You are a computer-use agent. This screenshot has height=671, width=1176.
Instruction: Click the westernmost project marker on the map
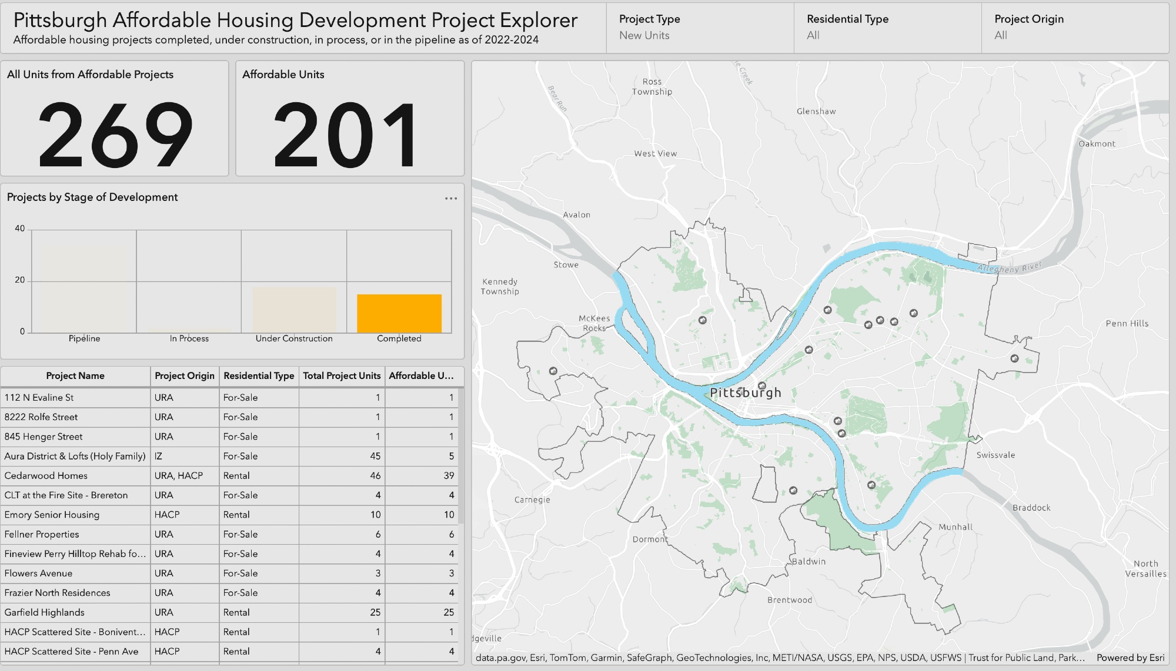(x=553, y=371)
